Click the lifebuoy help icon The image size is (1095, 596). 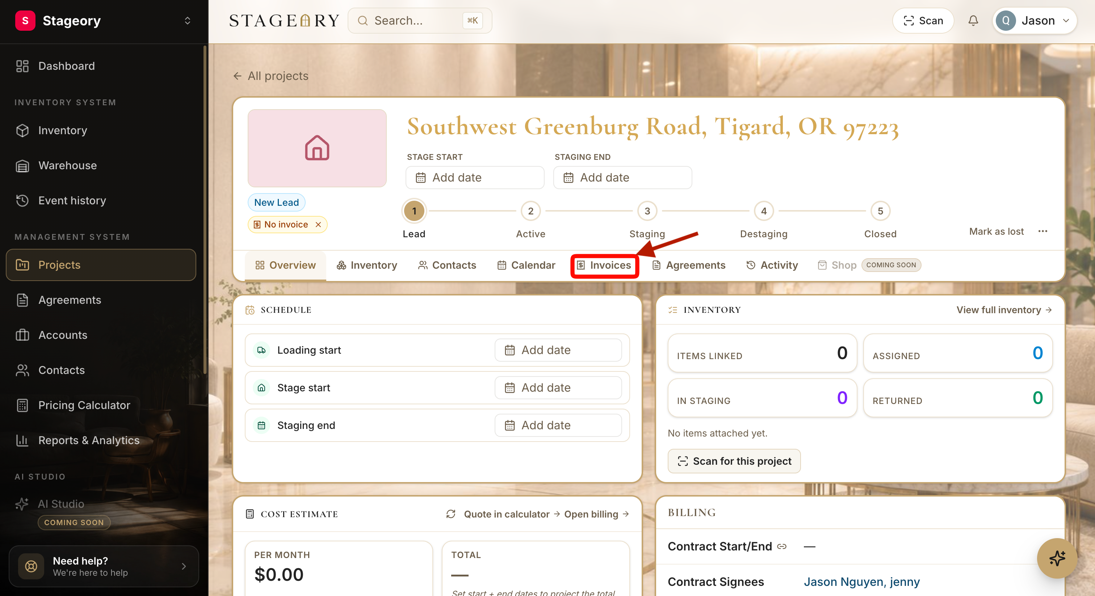coord(31,566)
